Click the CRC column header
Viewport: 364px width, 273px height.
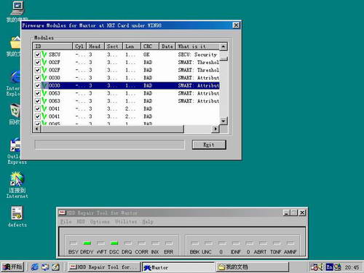click(x=150, y=46)
